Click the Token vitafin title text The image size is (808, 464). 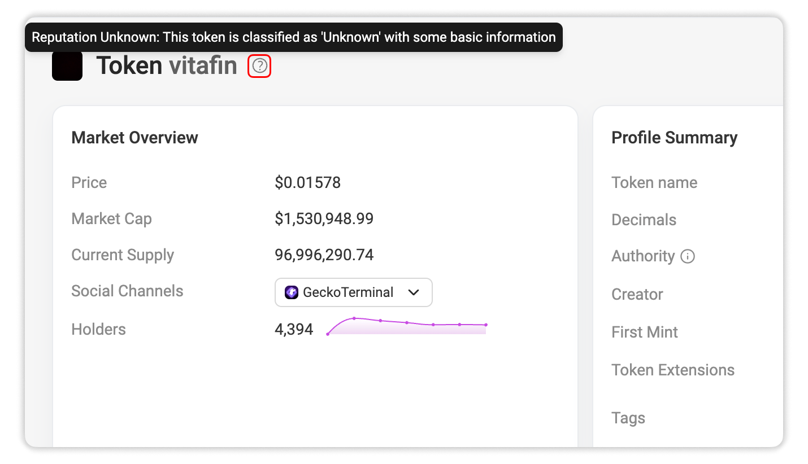pos(166,66)
